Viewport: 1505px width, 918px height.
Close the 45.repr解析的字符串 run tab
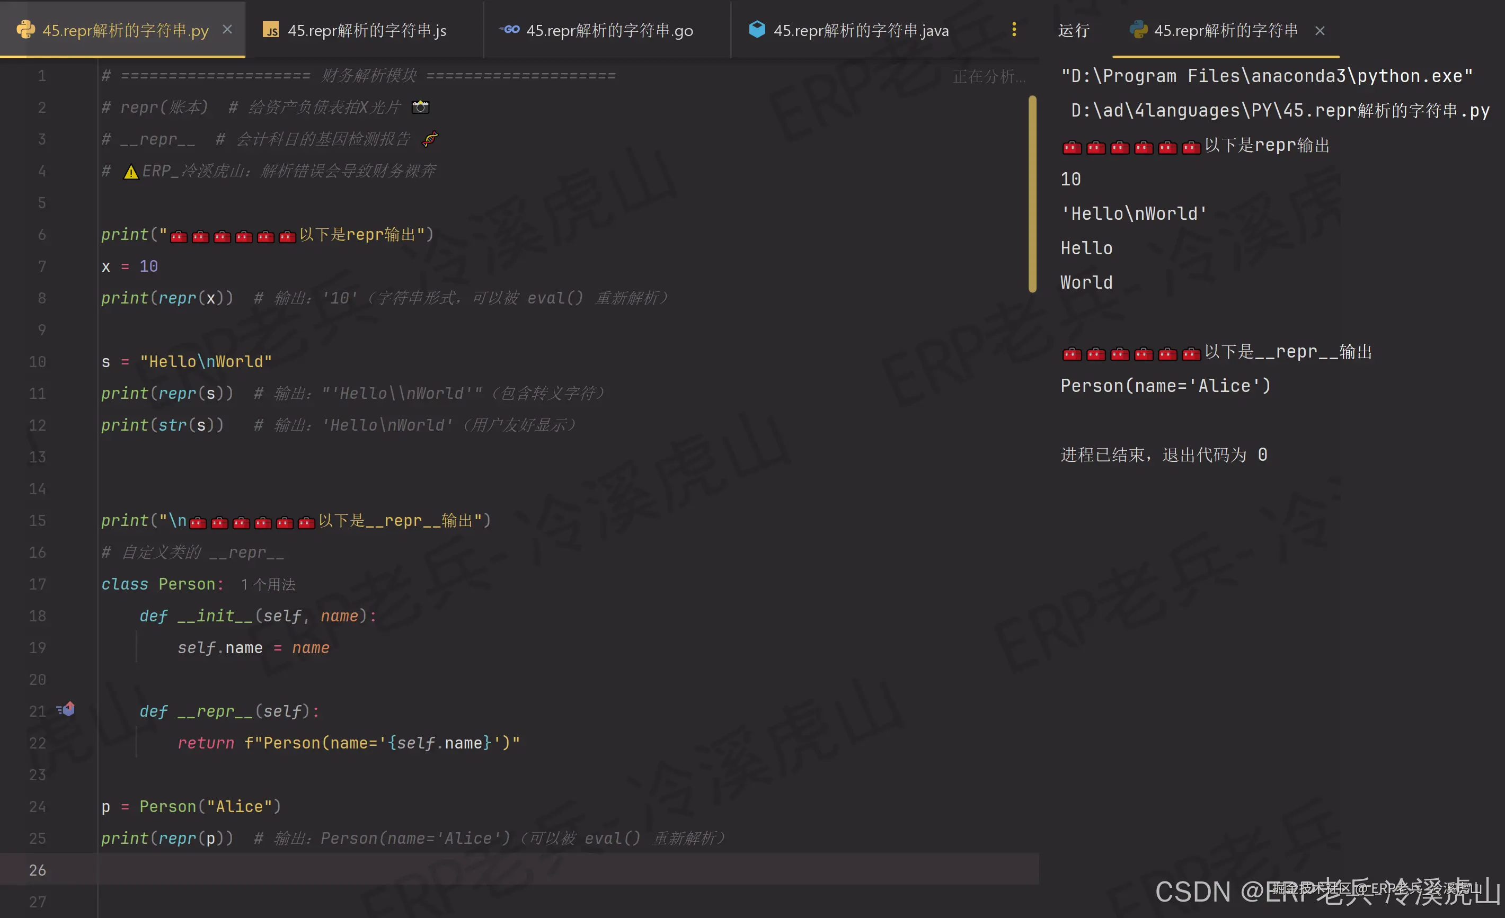click(1320, 31)
